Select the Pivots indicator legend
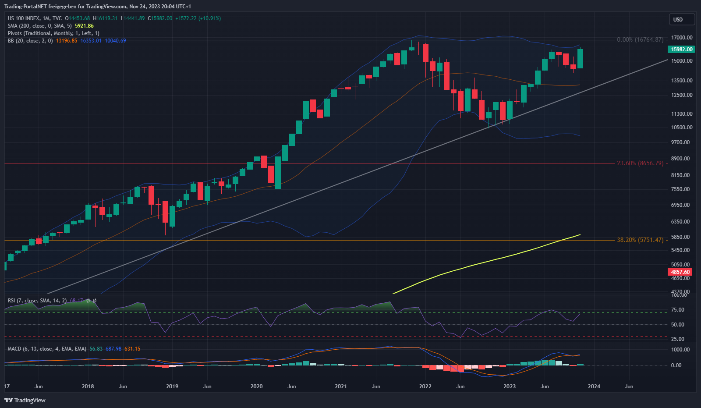This screenshot has width=701, height=408. click(x=53, y=33)
